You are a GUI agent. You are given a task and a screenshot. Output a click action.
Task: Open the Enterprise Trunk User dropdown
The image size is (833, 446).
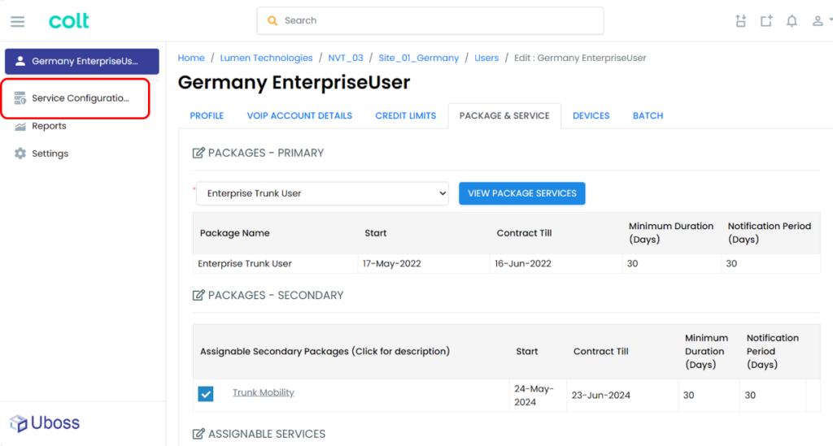(322, 193)
